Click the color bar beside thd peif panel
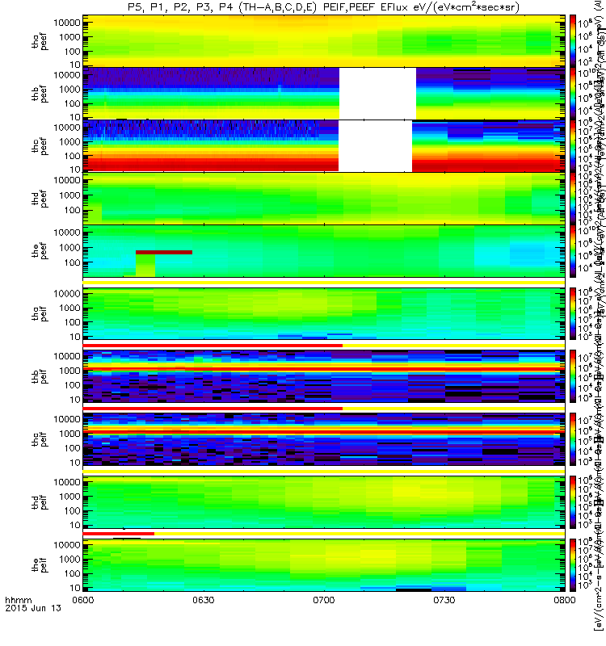This screenshot has width=606, height=646. coord(573,502)
